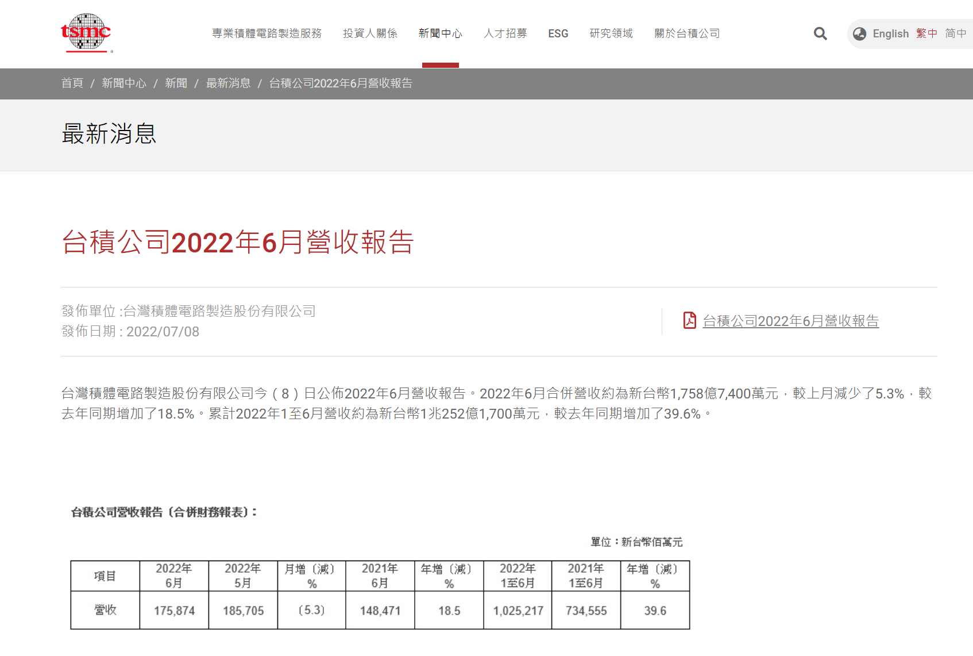Select the 營收 row in the revenue table

point(105,611)
